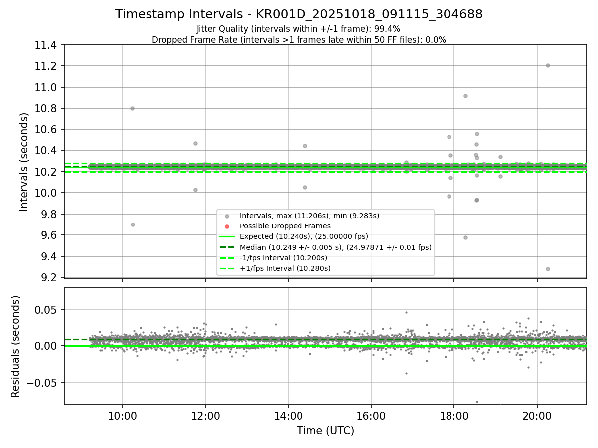
Task: Click the plot title 'Timestamp Intervals - KR001D_20251018_091115_304688'
Action: 299,14
